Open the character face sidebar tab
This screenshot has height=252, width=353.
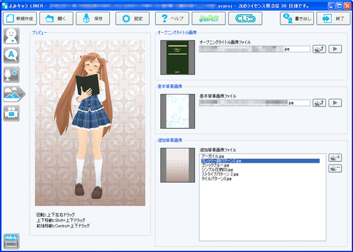click(12, 36)
